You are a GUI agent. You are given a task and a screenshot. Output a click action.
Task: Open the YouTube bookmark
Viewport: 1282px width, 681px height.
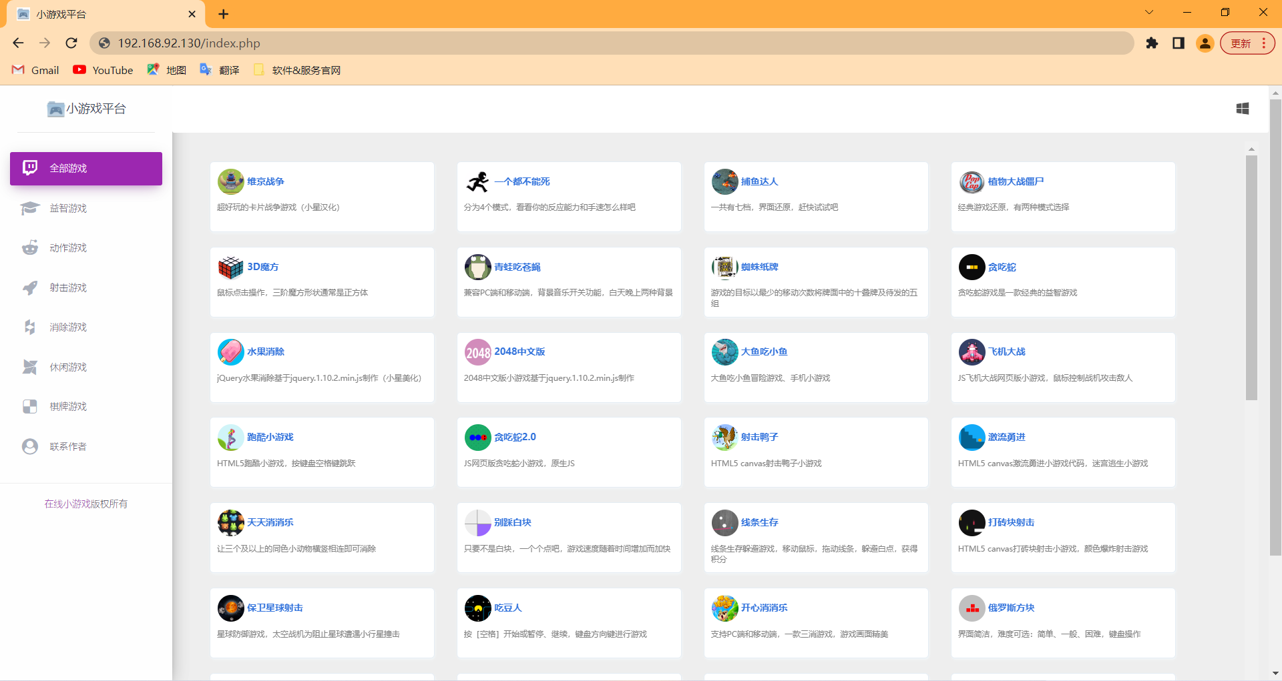coord(103,70)
